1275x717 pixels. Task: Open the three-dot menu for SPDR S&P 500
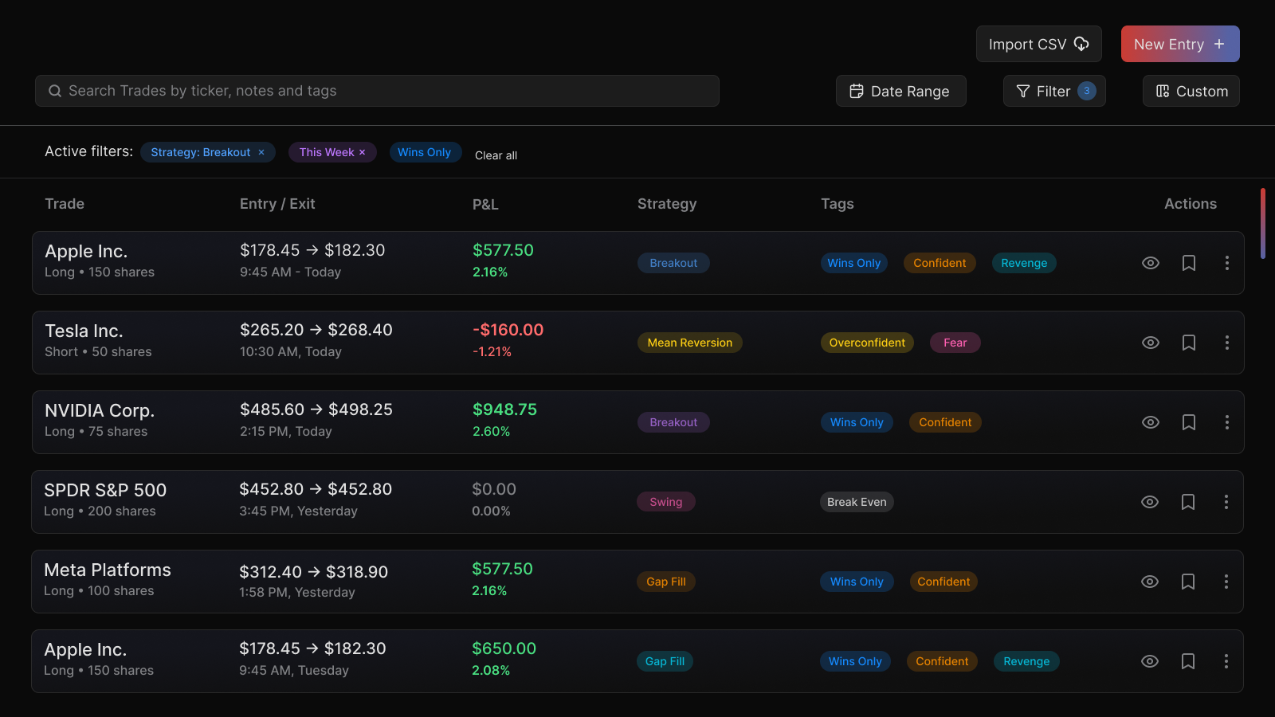click(1226, 502)
